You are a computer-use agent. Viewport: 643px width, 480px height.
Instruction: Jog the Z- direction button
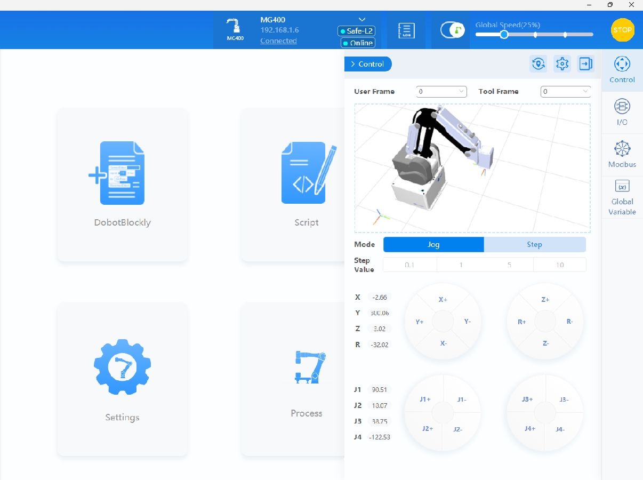(545, 343)
